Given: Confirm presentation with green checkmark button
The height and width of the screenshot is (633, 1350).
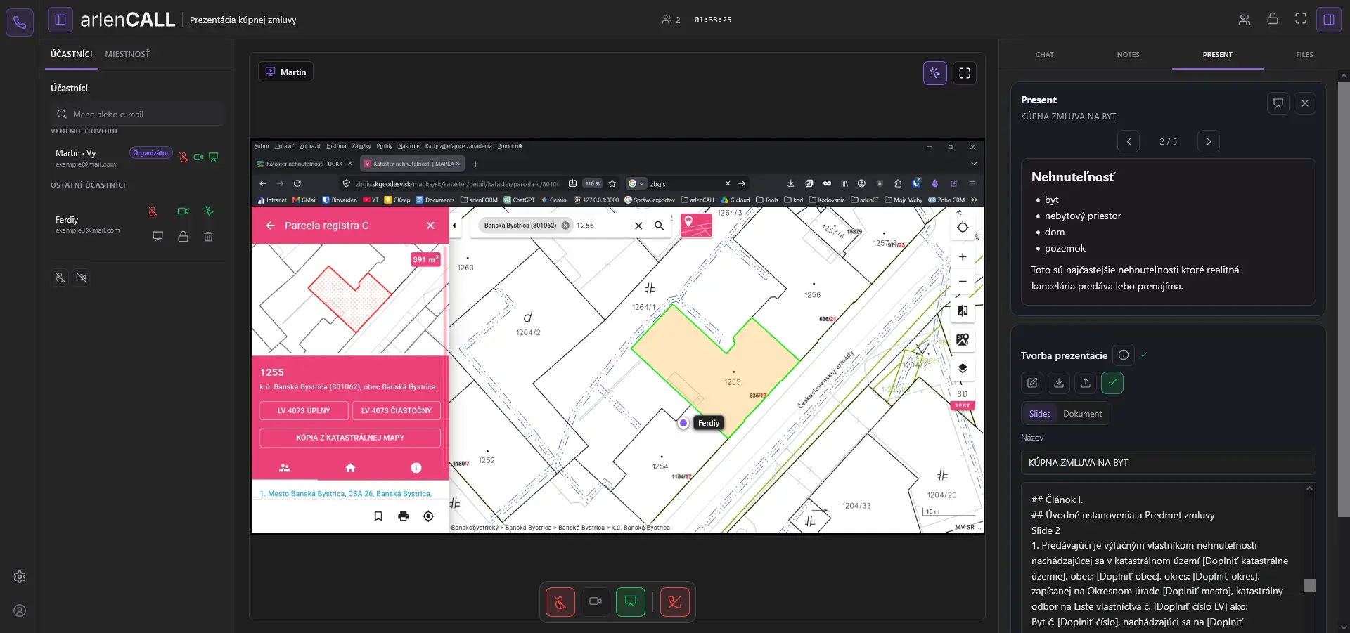Looking at the screenshot, I should [x=1112, y=383].
